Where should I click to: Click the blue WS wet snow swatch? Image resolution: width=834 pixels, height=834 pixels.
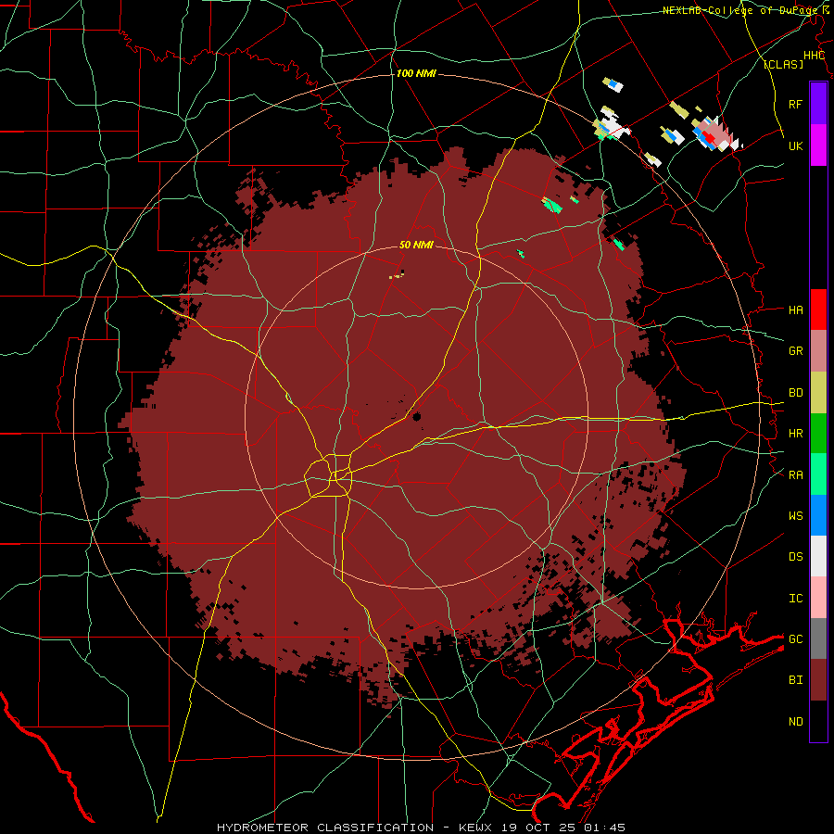(x=818, y=515)
